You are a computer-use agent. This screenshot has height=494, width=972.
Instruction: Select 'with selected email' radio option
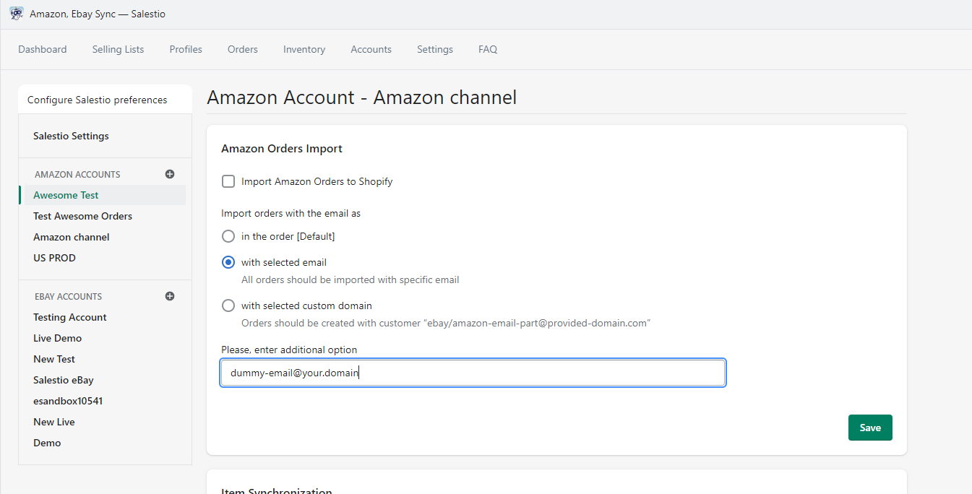click(228, 262)
